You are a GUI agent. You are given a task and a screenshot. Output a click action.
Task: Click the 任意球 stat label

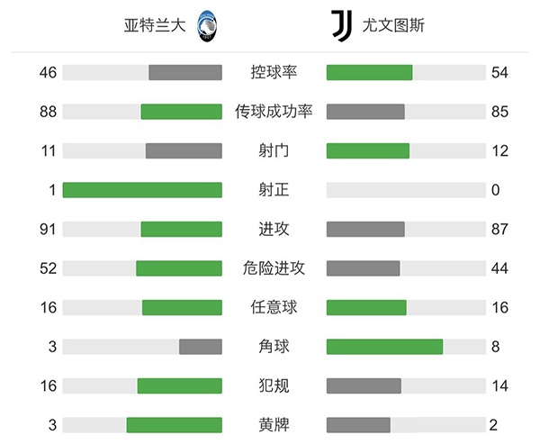[x=274, y=307]
